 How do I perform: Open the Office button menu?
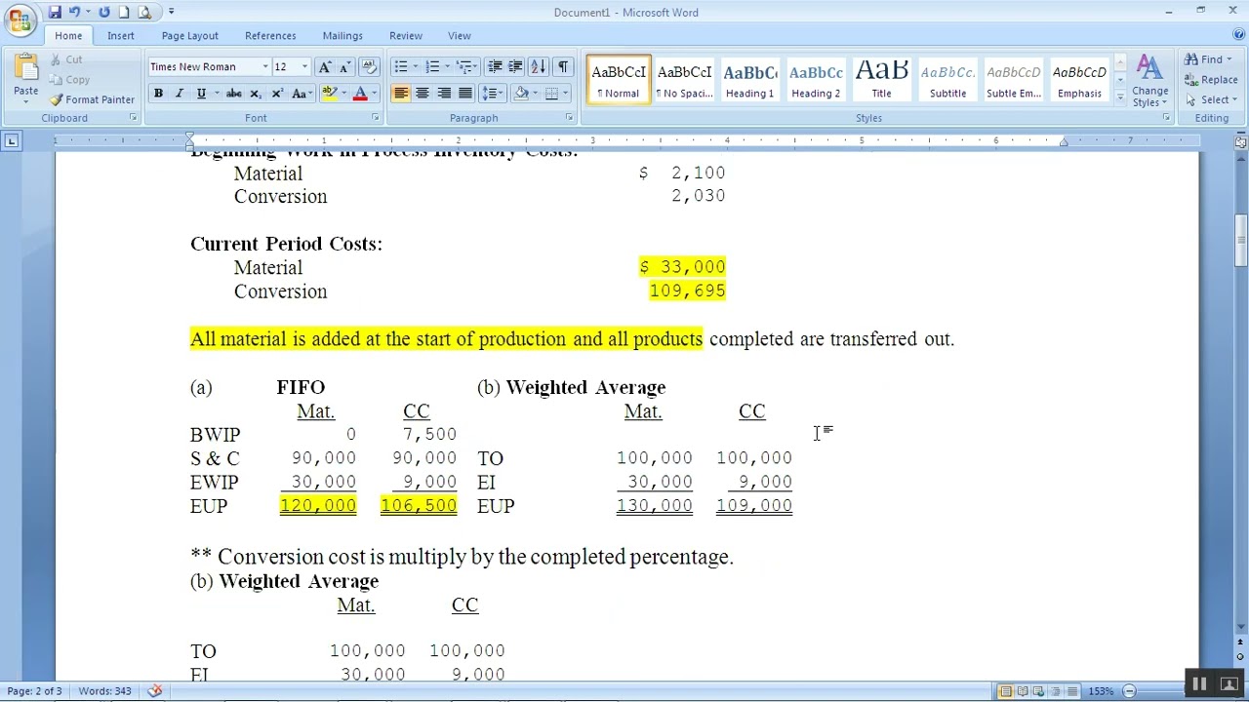tap(20, 19)
